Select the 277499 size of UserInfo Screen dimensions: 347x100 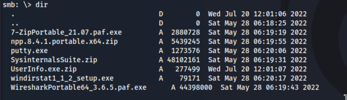click(x=188, y=69)
